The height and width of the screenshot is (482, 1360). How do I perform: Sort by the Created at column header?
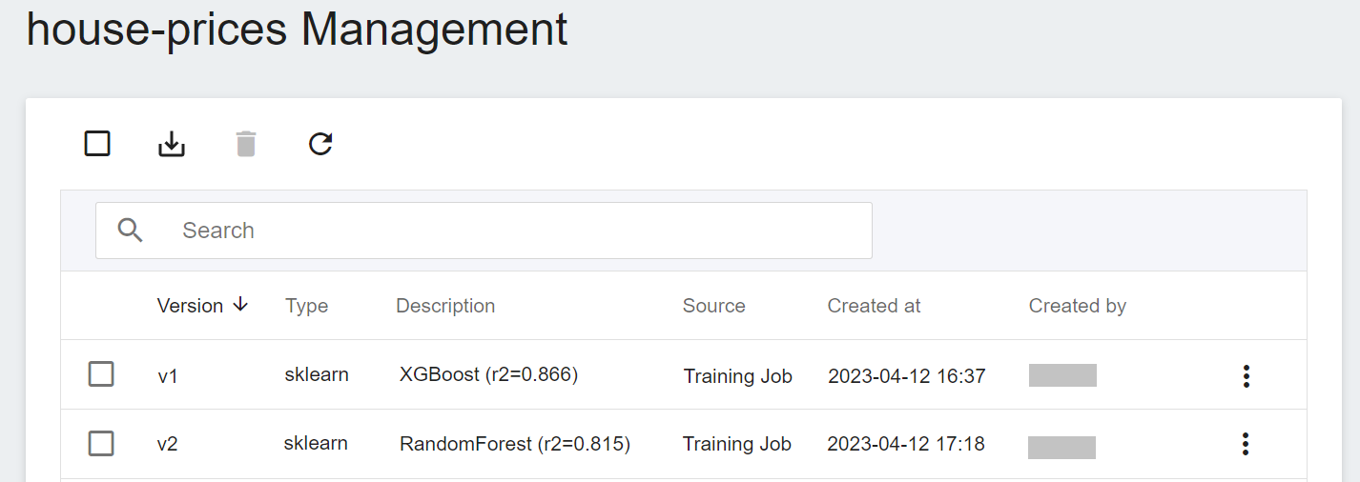874,306
